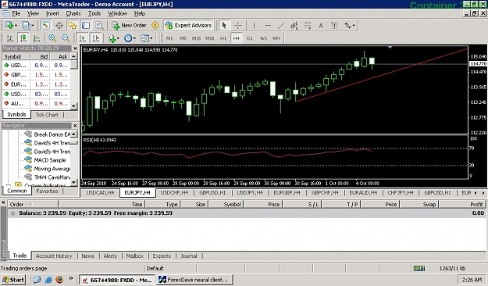Screen dimensions: 488x286
Task: Select the arrow Cursor tool
Action: click(x=224, y=25)
